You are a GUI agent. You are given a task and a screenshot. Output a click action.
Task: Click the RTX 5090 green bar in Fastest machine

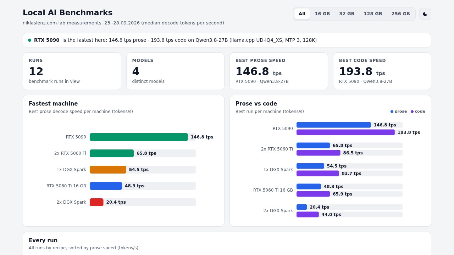point(139,137)
